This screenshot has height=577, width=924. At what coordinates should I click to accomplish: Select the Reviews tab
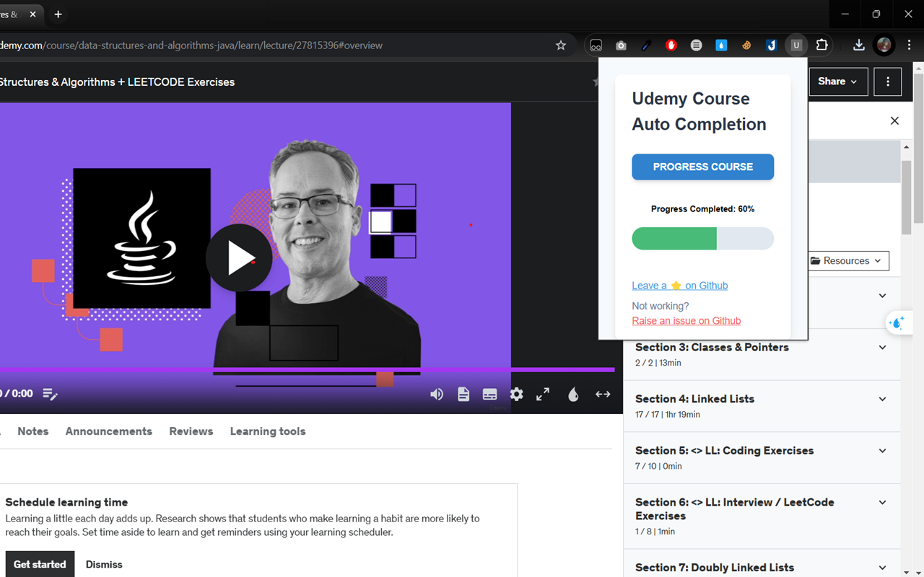(191, 431)
